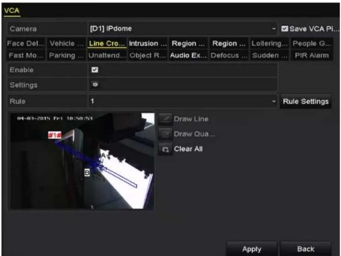Click the preview timestamp 04-03-2015 overlay
Image resolution: width=341 pixels, height=256 pixels.
pos(55,119)
